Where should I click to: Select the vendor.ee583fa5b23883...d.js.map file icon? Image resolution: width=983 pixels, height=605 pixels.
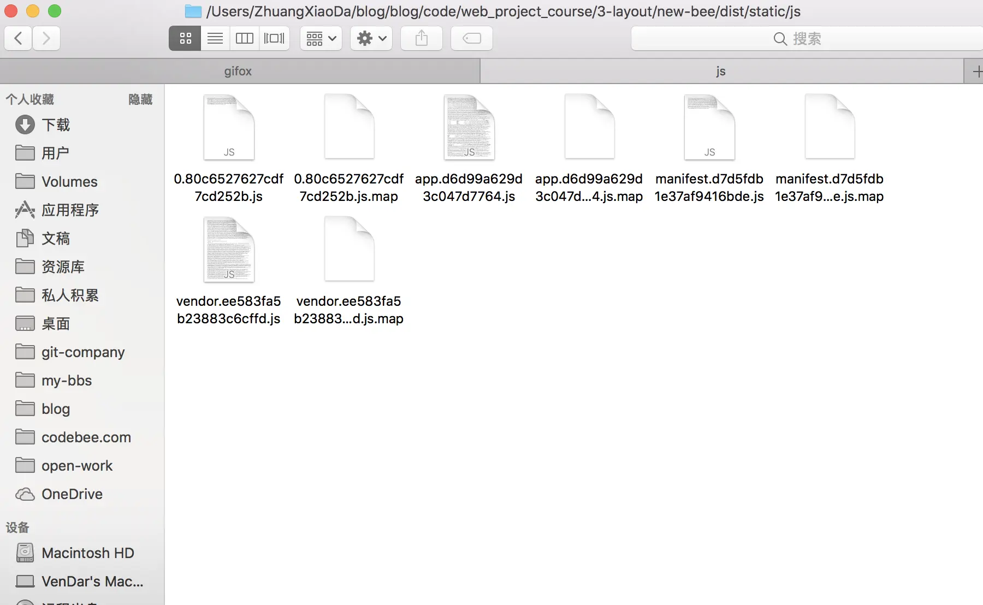[x=349, y=250]
